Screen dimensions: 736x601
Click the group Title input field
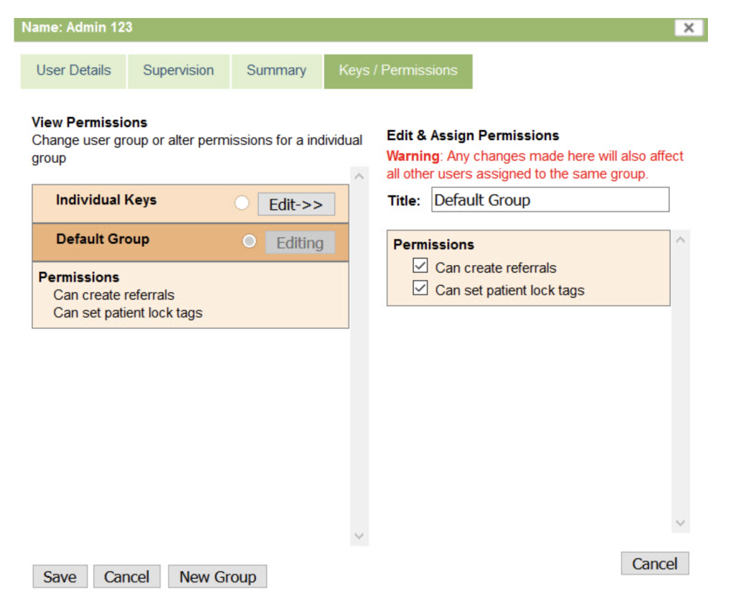point(550,200)
